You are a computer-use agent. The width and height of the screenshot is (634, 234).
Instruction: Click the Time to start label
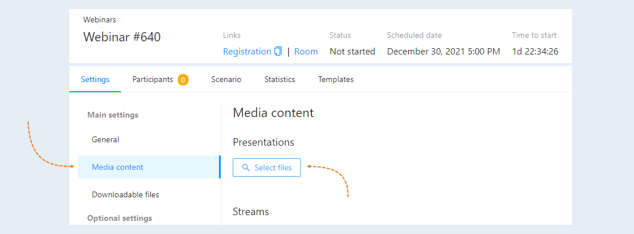point(534,35)
